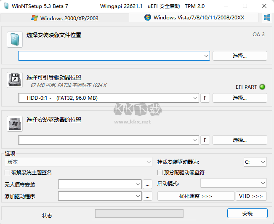Viewport: 274px width, 224px height.
Task: Click 67 MB 可用 FAT32 info text
Action: pyautogui.click(x=69, y=85)
